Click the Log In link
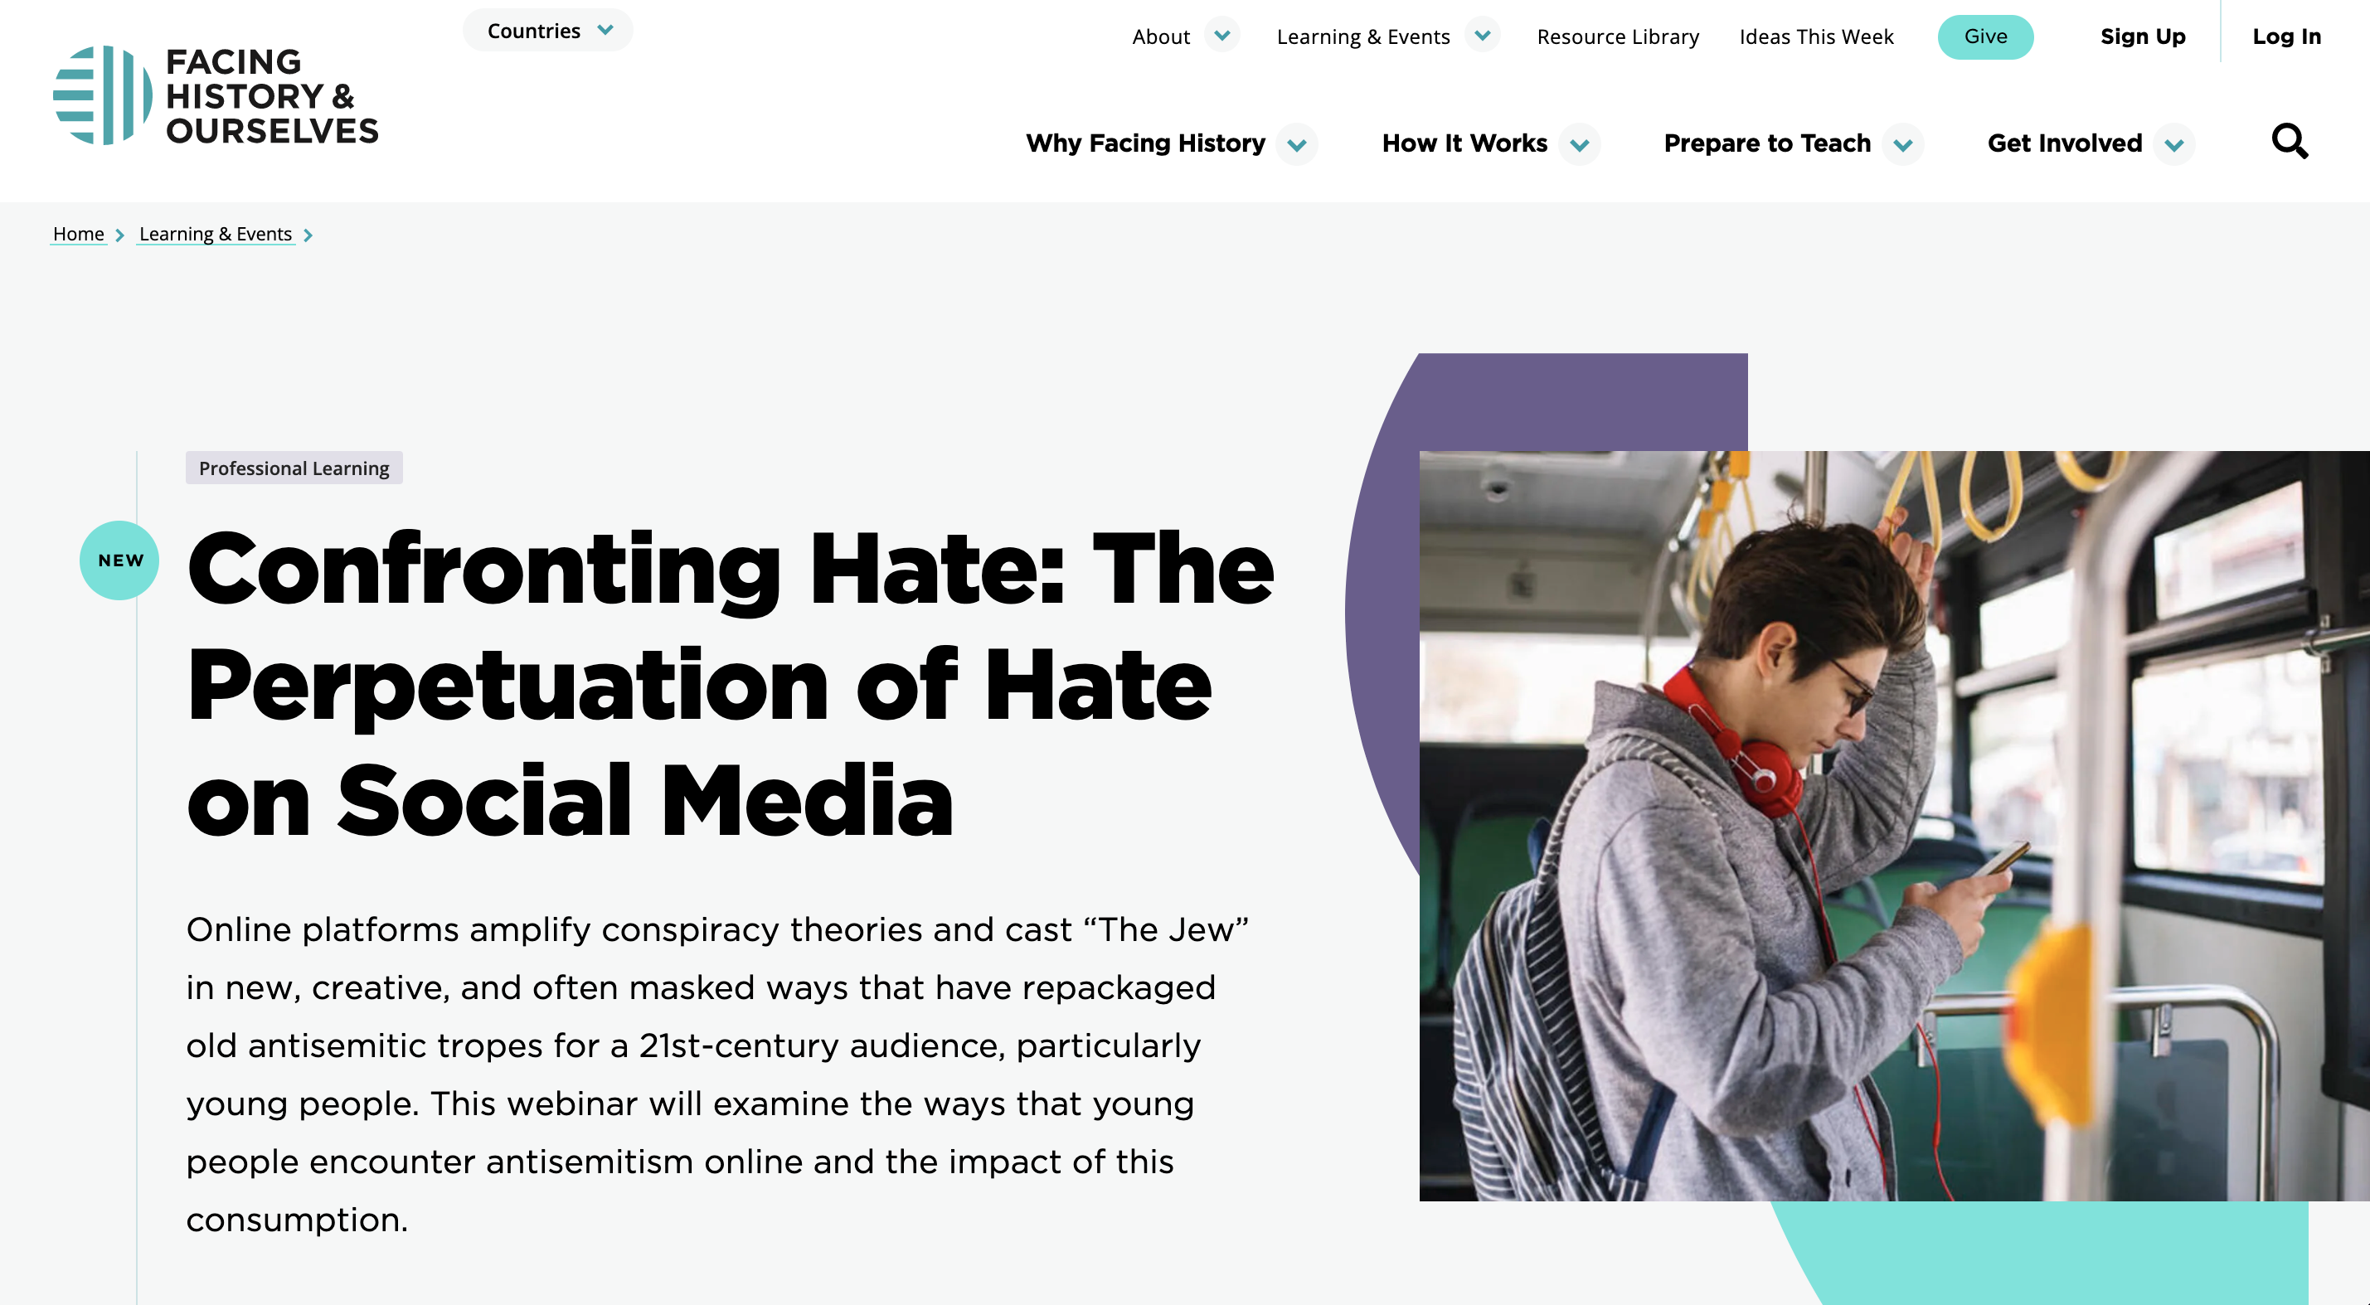Image resolution: width=2370 pixels, height=1305 pixels. click(x=2286, y=36)
